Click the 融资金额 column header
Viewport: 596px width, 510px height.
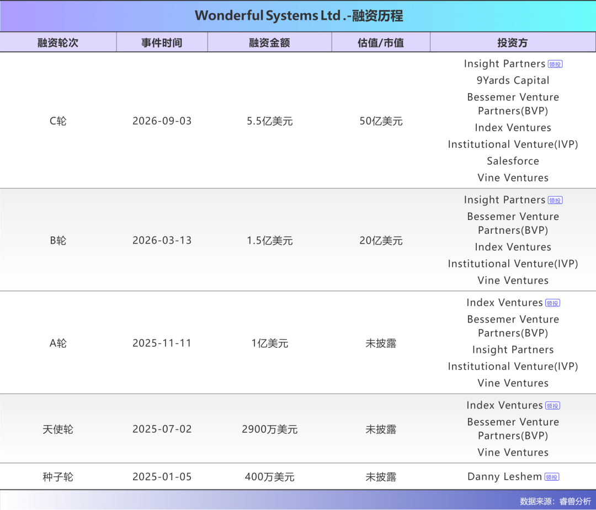[269, 42]
